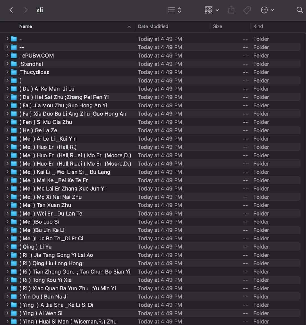Sort the list by Name column
Viewport: 306px width, 325px height.
(26, 26)
